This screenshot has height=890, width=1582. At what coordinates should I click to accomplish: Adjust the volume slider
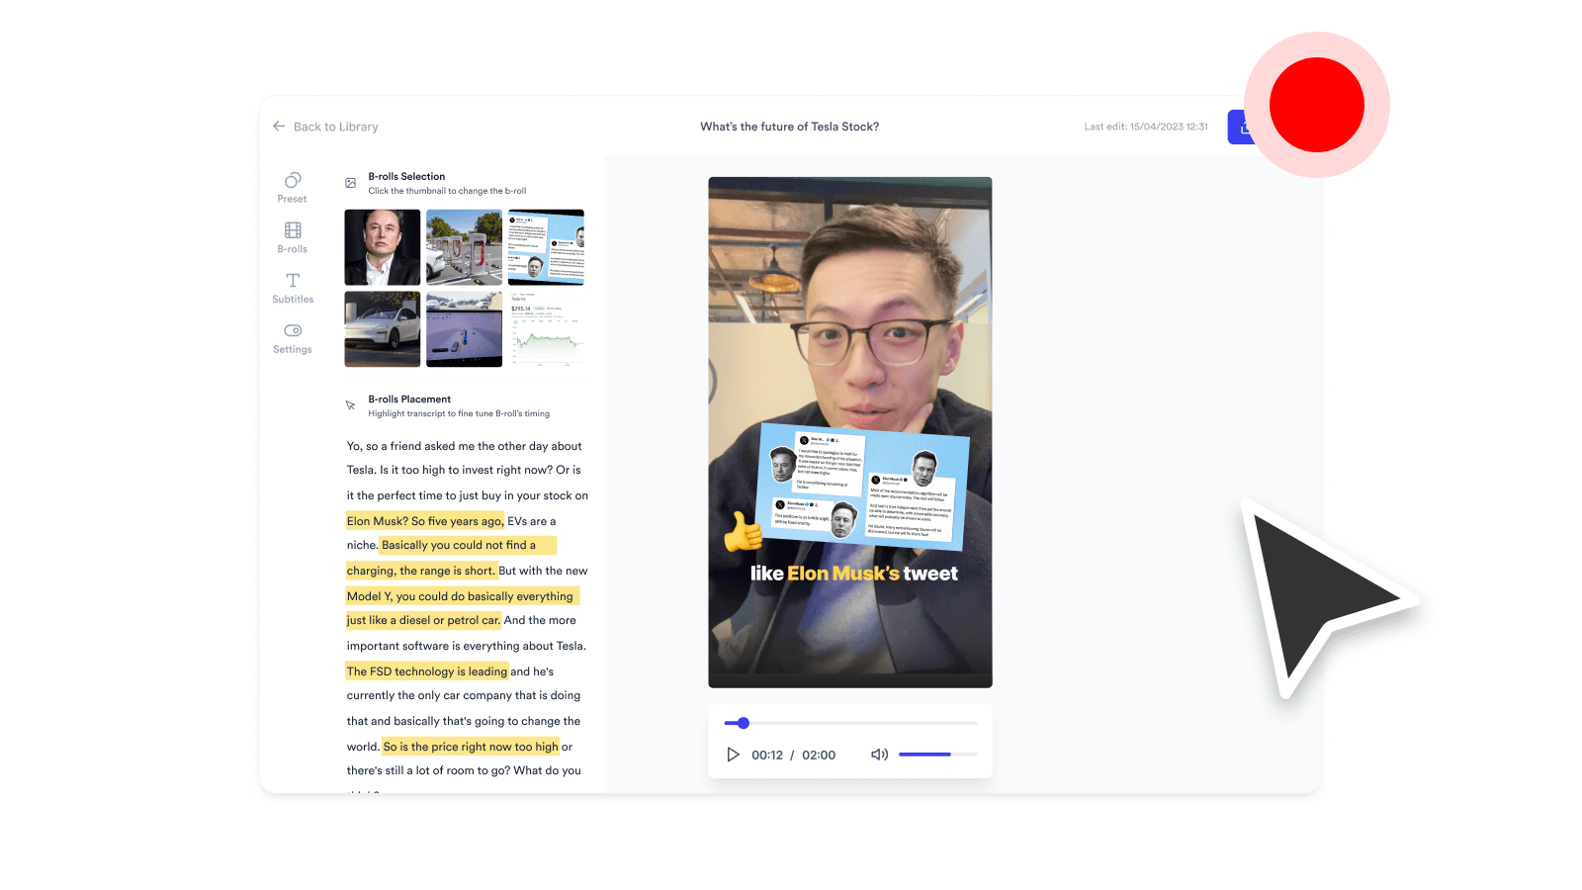point(938,755)
